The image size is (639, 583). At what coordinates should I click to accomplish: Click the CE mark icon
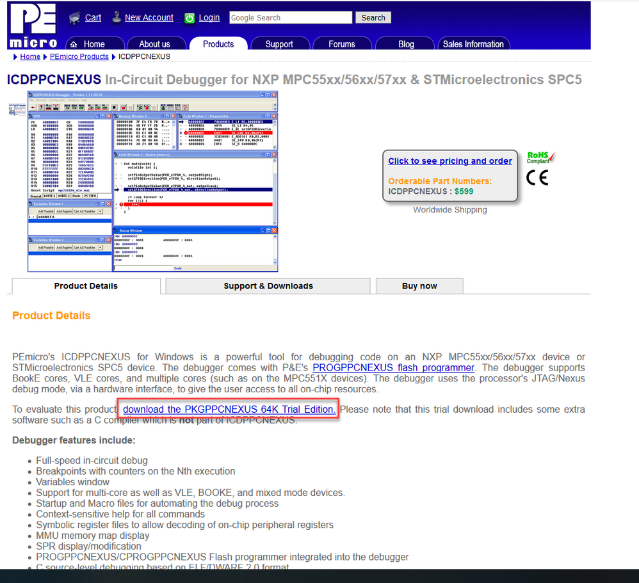pyautogui.click(x=537, y=177)
